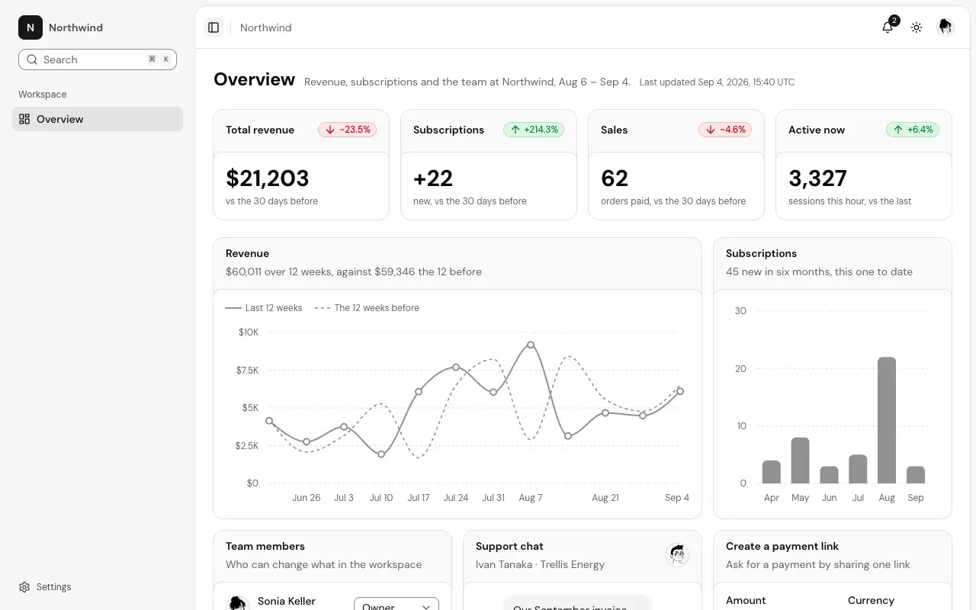Screen dimensions: 976x610
Task: Switch theme with the sun icon
Action: click(917, 27)
